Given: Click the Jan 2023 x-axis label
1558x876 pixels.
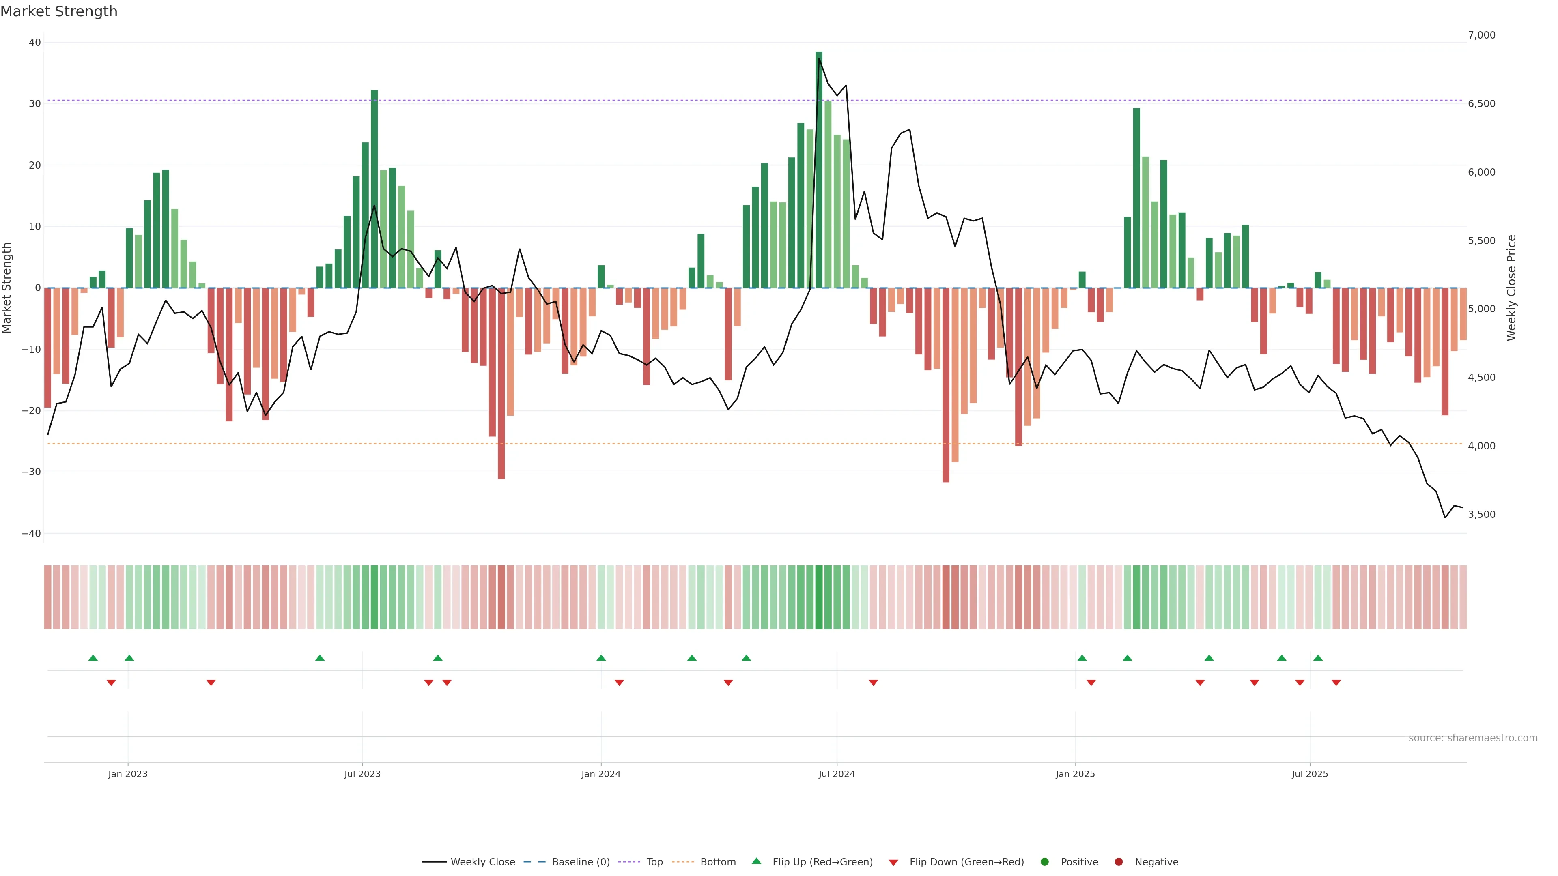Looking at the screenshot, I should pos(128,774).
